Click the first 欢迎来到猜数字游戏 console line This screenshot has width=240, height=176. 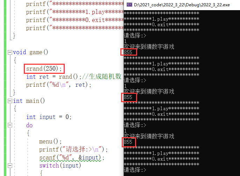click(149, 47)
